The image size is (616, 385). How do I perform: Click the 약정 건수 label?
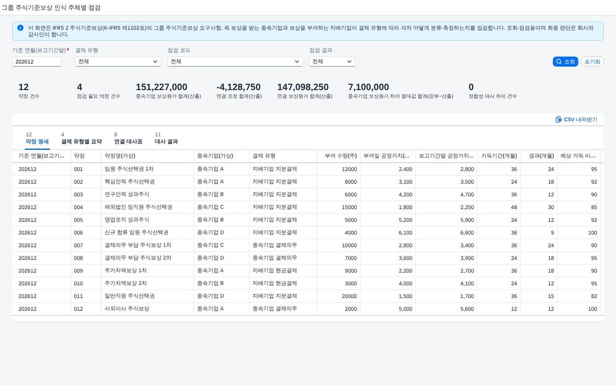[29, 96]
